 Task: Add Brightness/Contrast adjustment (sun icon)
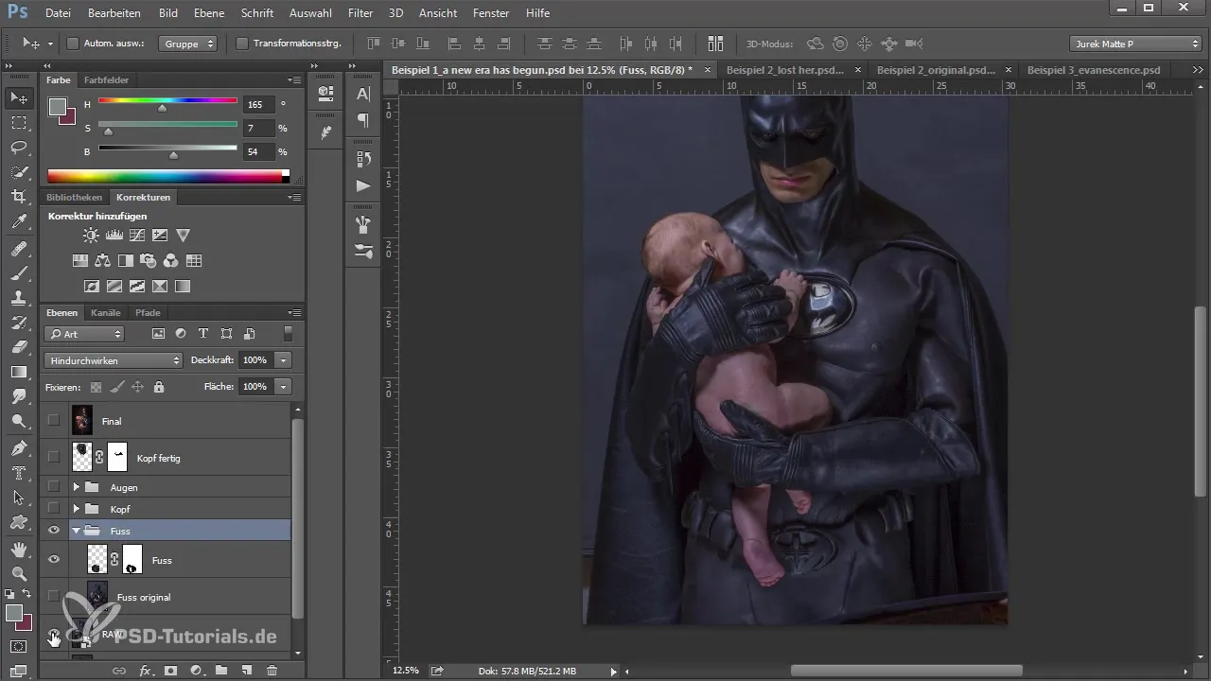point(91,236)
